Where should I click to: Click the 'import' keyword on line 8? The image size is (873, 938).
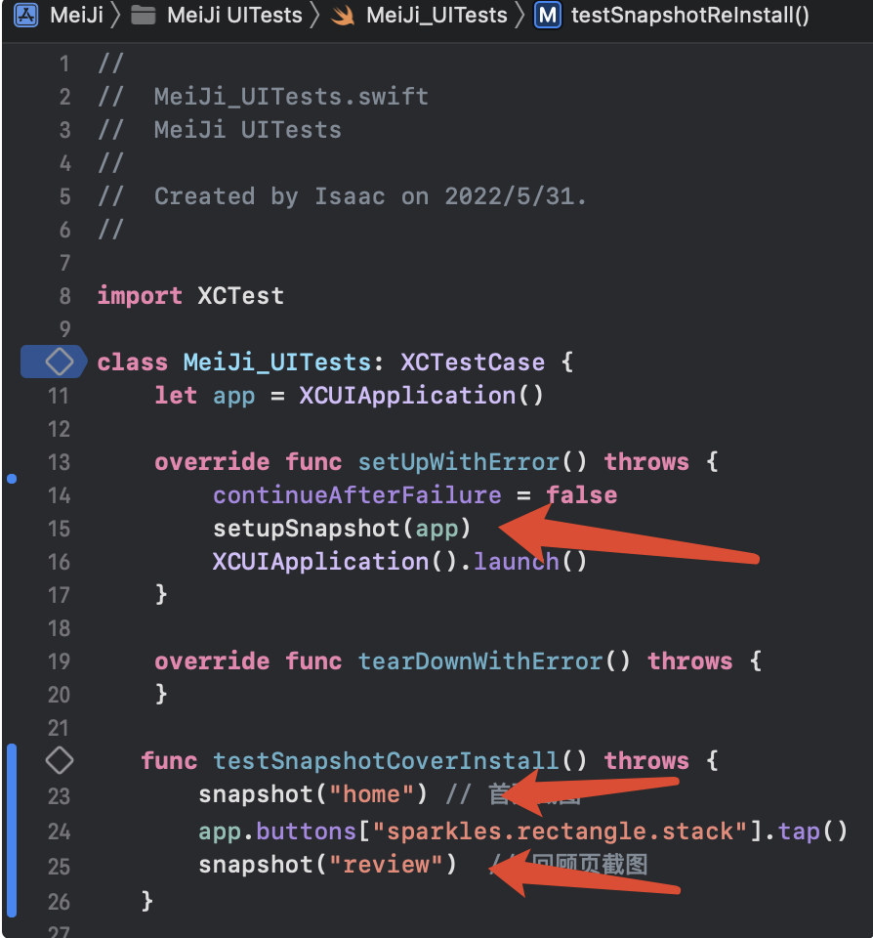click(x=140, y=295)
